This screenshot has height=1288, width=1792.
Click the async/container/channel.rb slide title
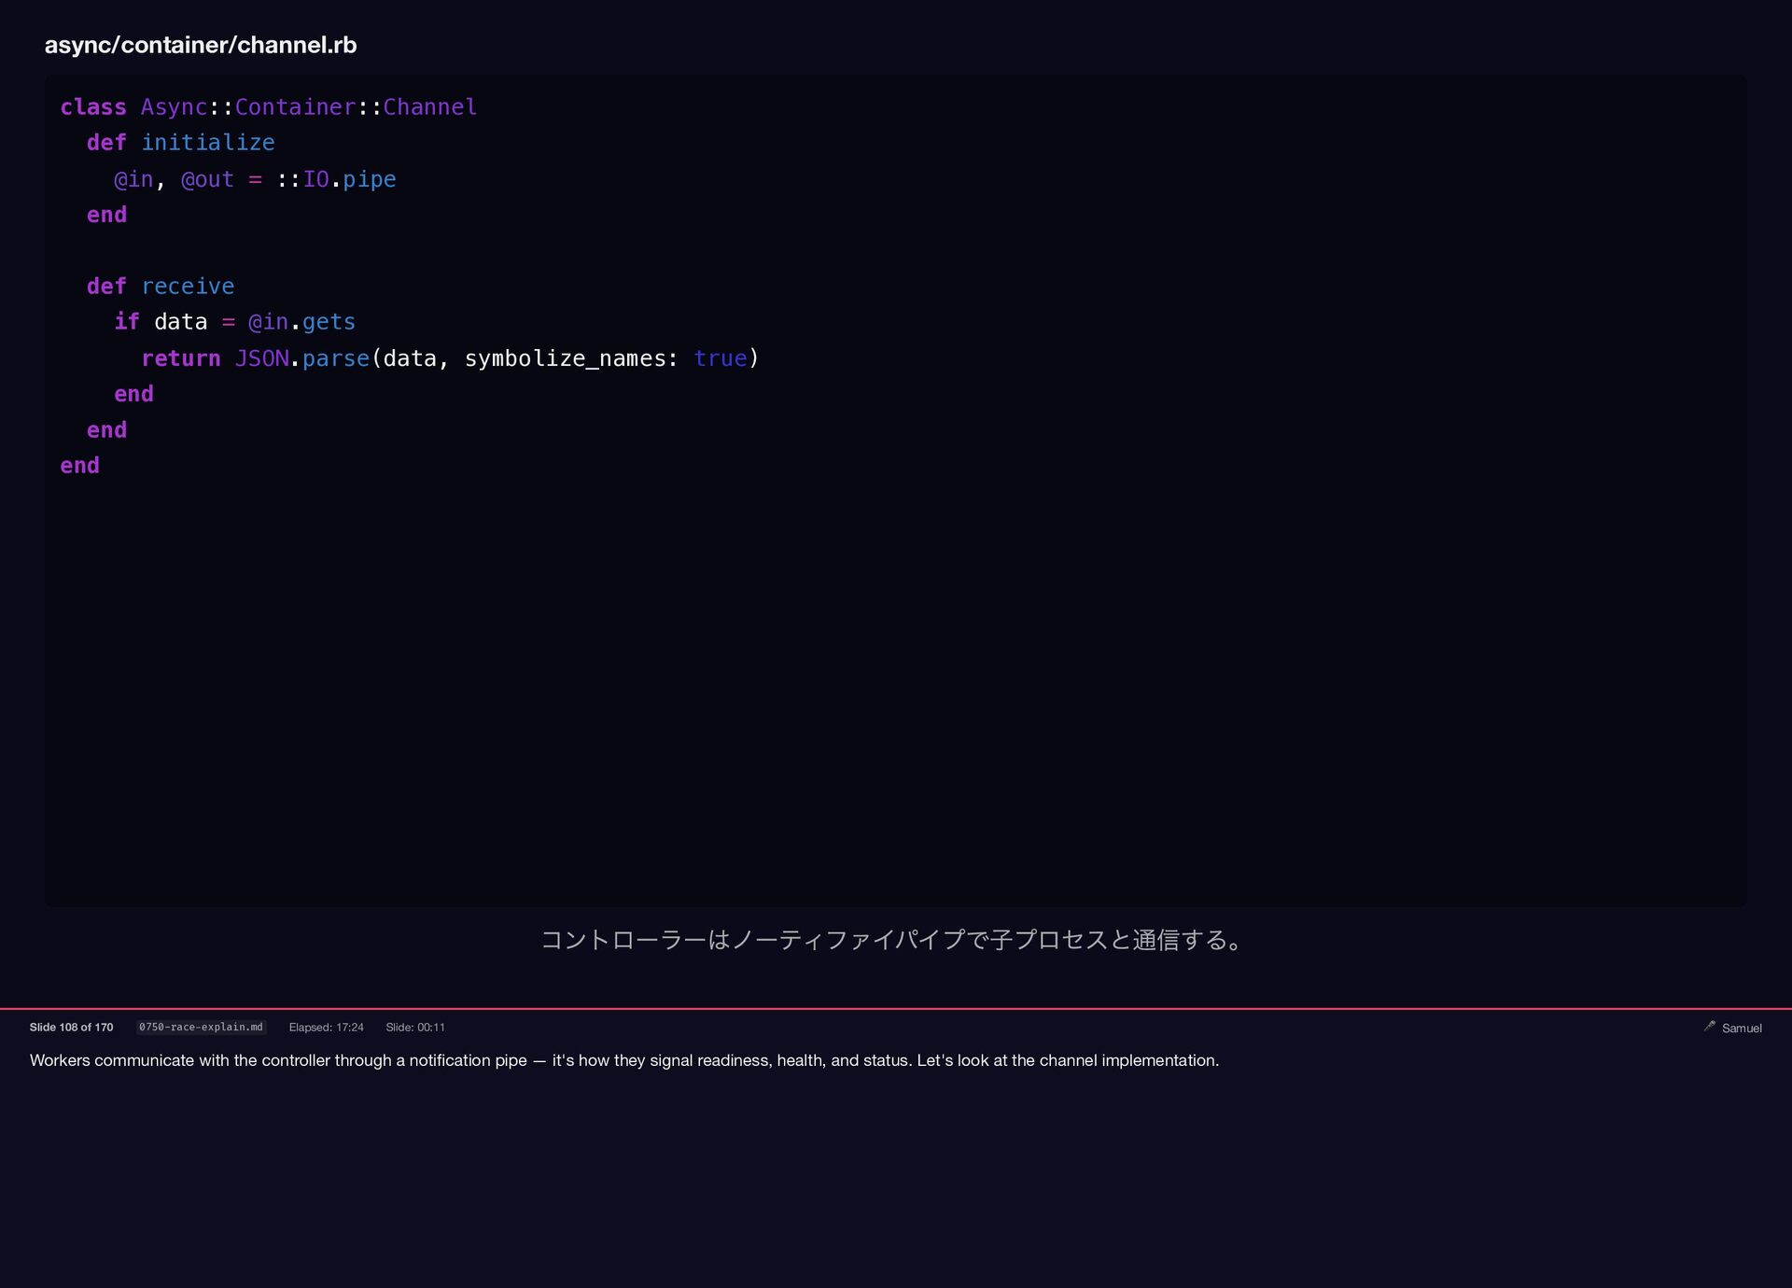(201, 45)
